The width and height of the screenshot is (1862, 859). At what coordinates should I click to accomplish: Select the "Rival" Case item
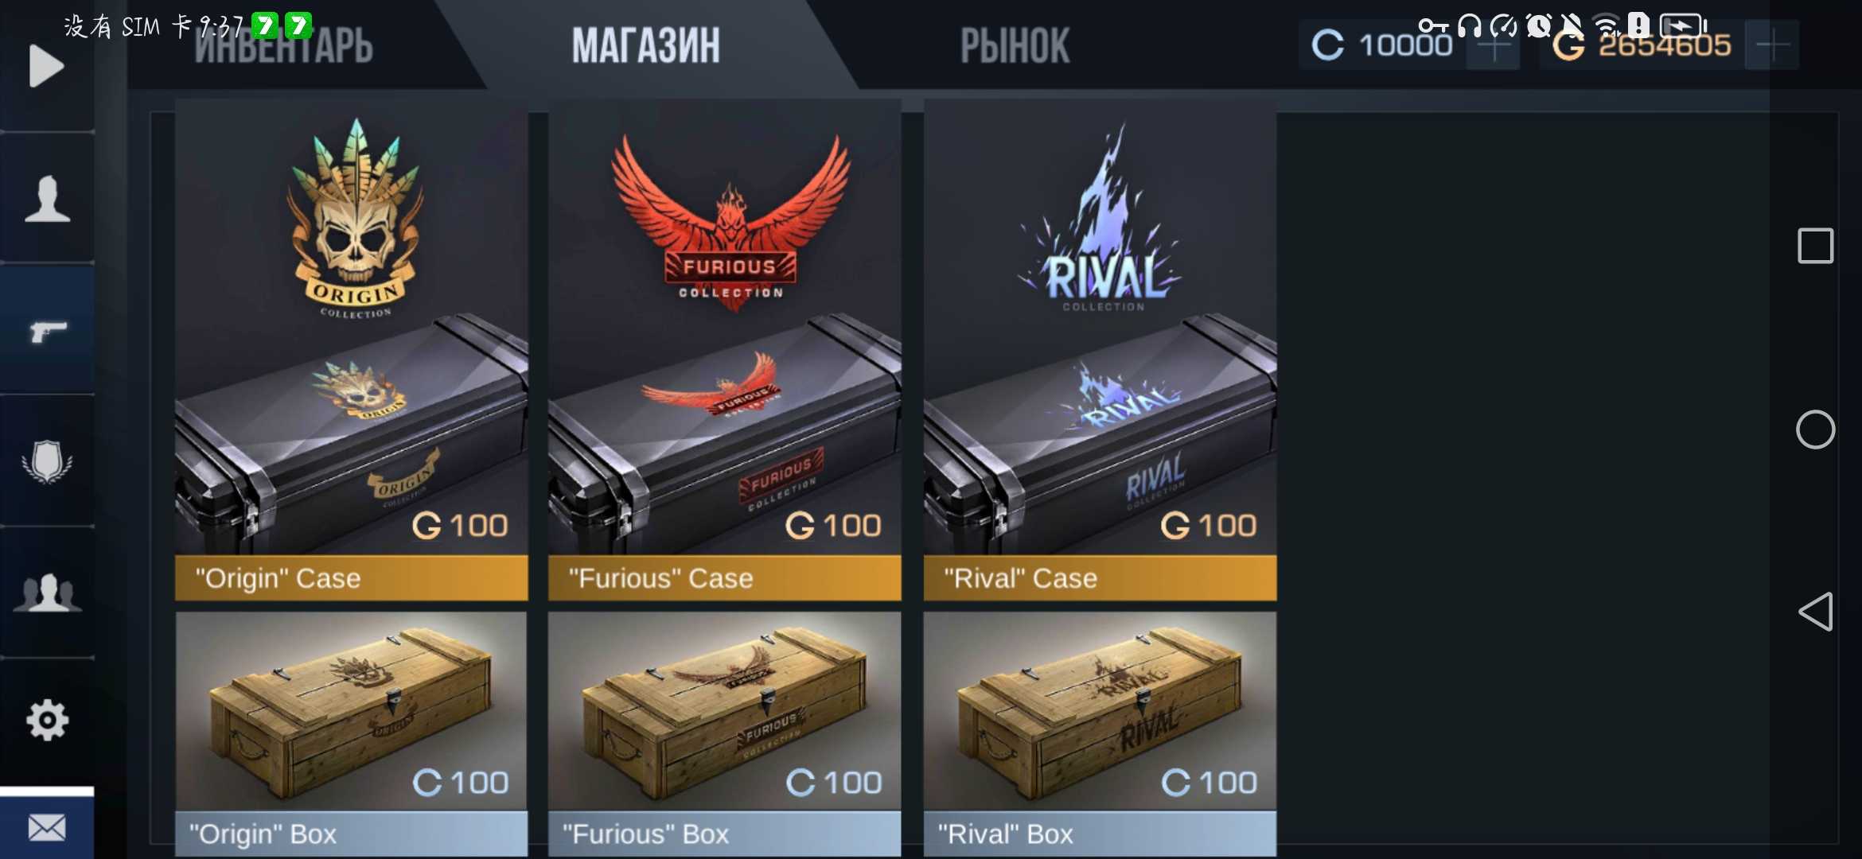coord(1100,350)
